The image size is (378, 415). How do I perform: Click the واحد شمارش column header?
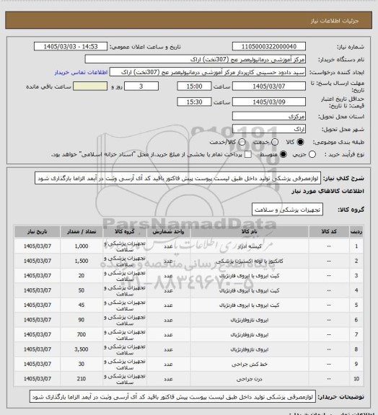click(x=168, y=232)
